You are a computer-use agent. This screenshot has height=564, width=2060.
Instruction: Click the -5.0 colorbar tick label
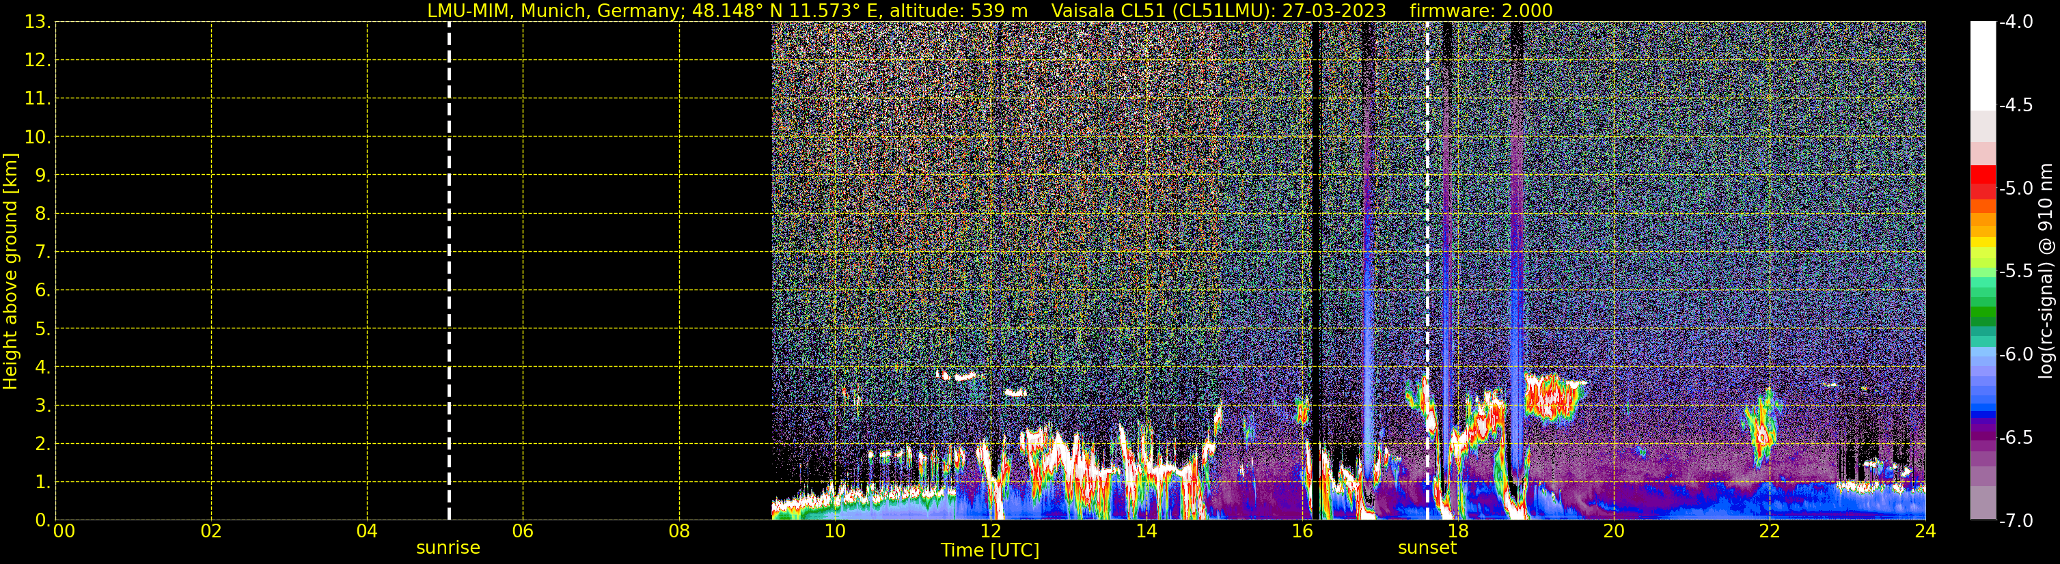(x=2015, y=188)
